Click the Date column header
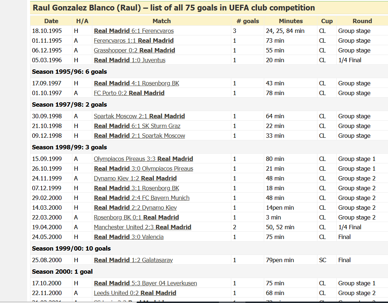388x303 pixels. [51, 21]
